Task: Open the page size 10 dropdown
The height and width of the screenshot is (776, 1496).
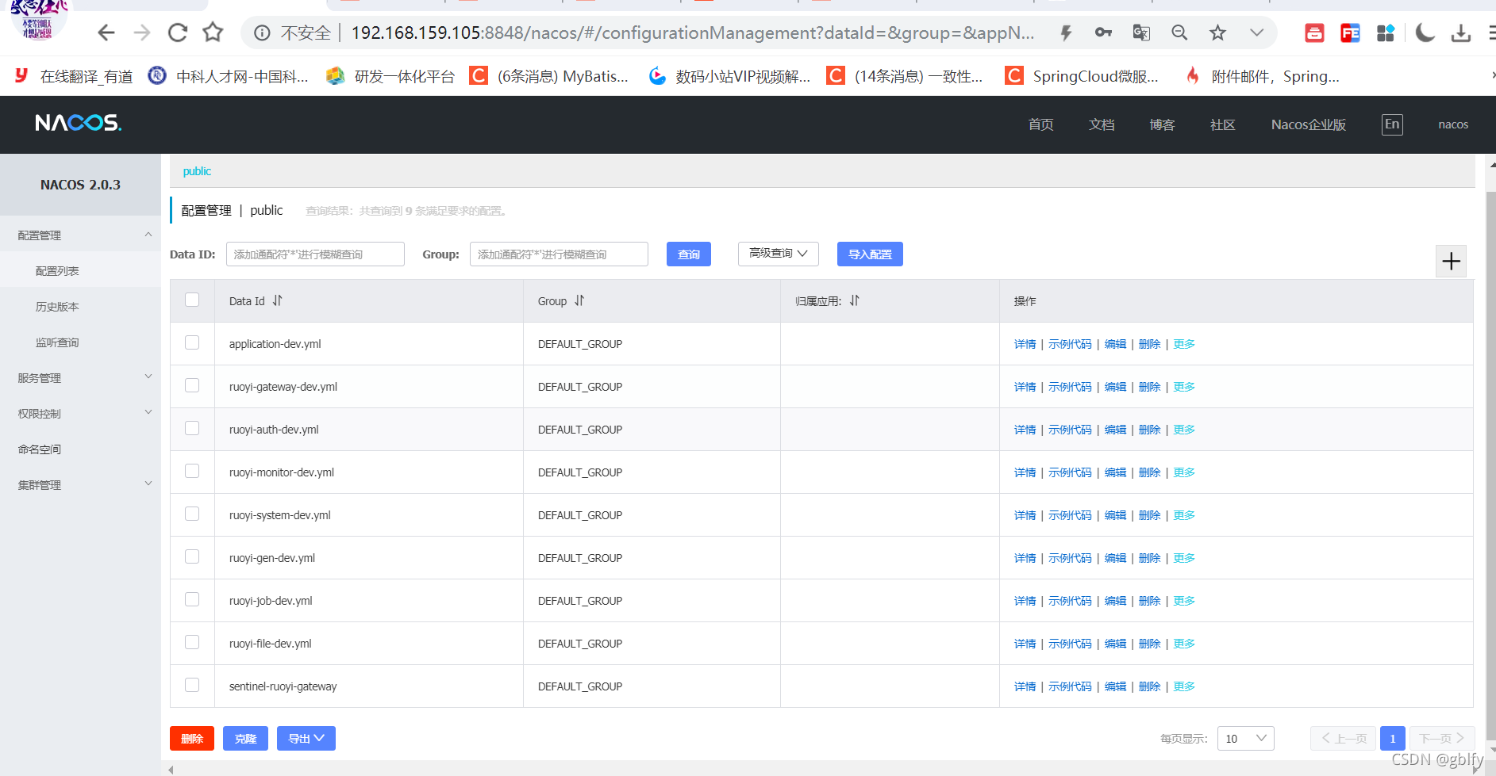Action: (1245, 739)
